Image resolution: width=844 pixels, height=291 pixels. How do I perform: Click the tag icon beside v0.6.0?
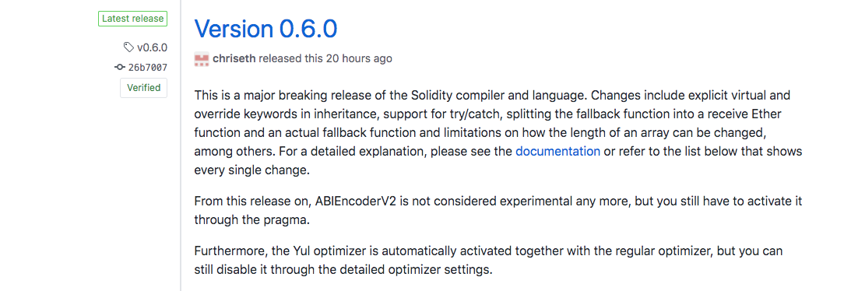point(128,47)
